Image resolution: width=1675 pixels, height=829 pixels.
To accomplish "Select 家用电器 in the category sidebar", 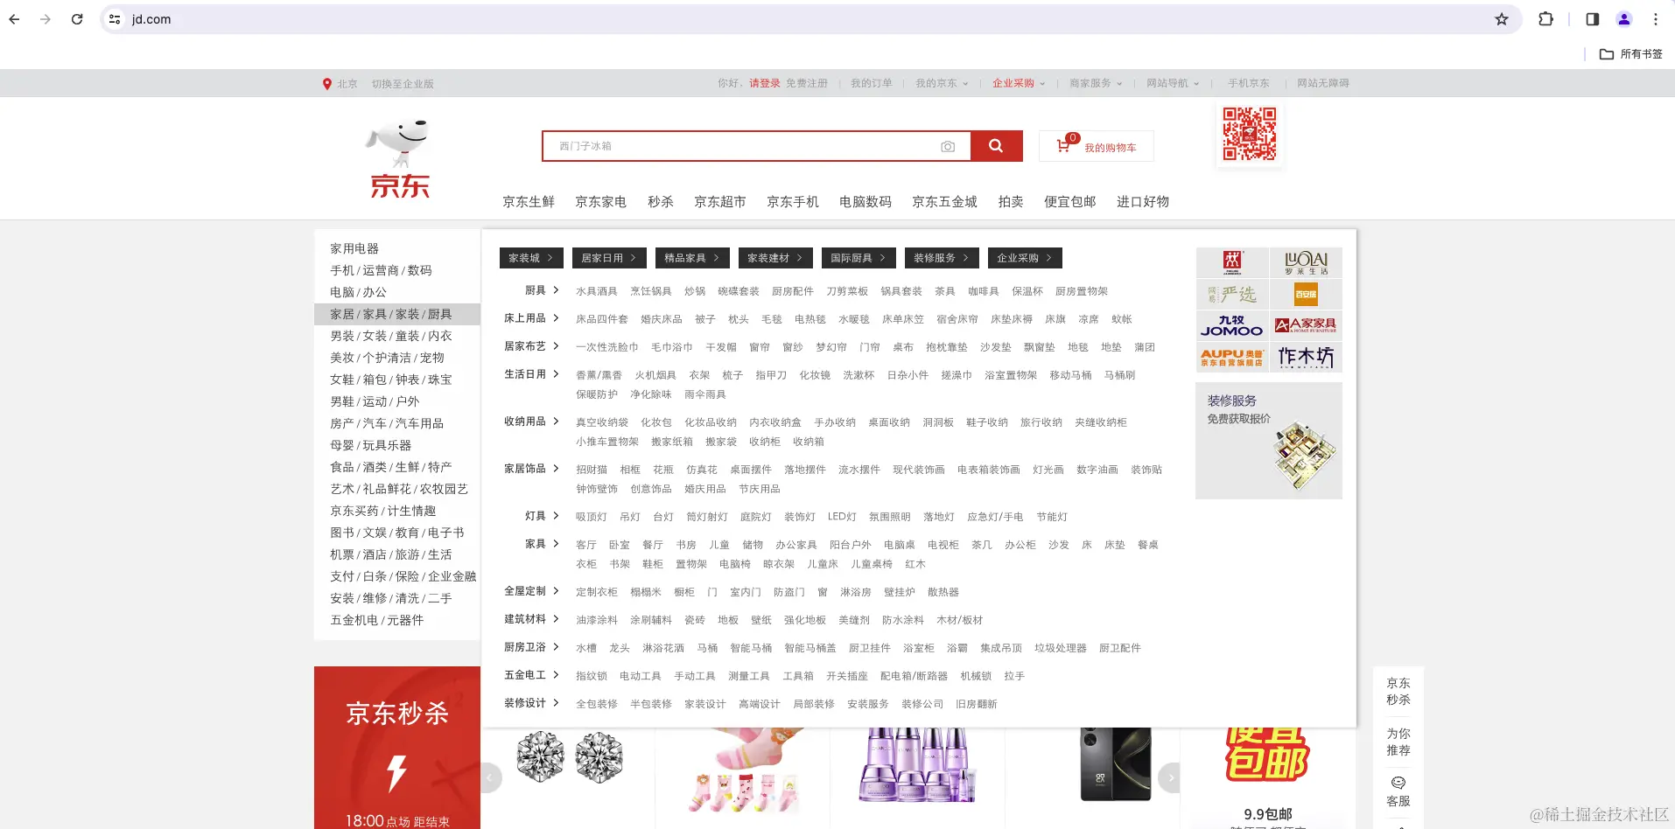I will coord(354,248).
